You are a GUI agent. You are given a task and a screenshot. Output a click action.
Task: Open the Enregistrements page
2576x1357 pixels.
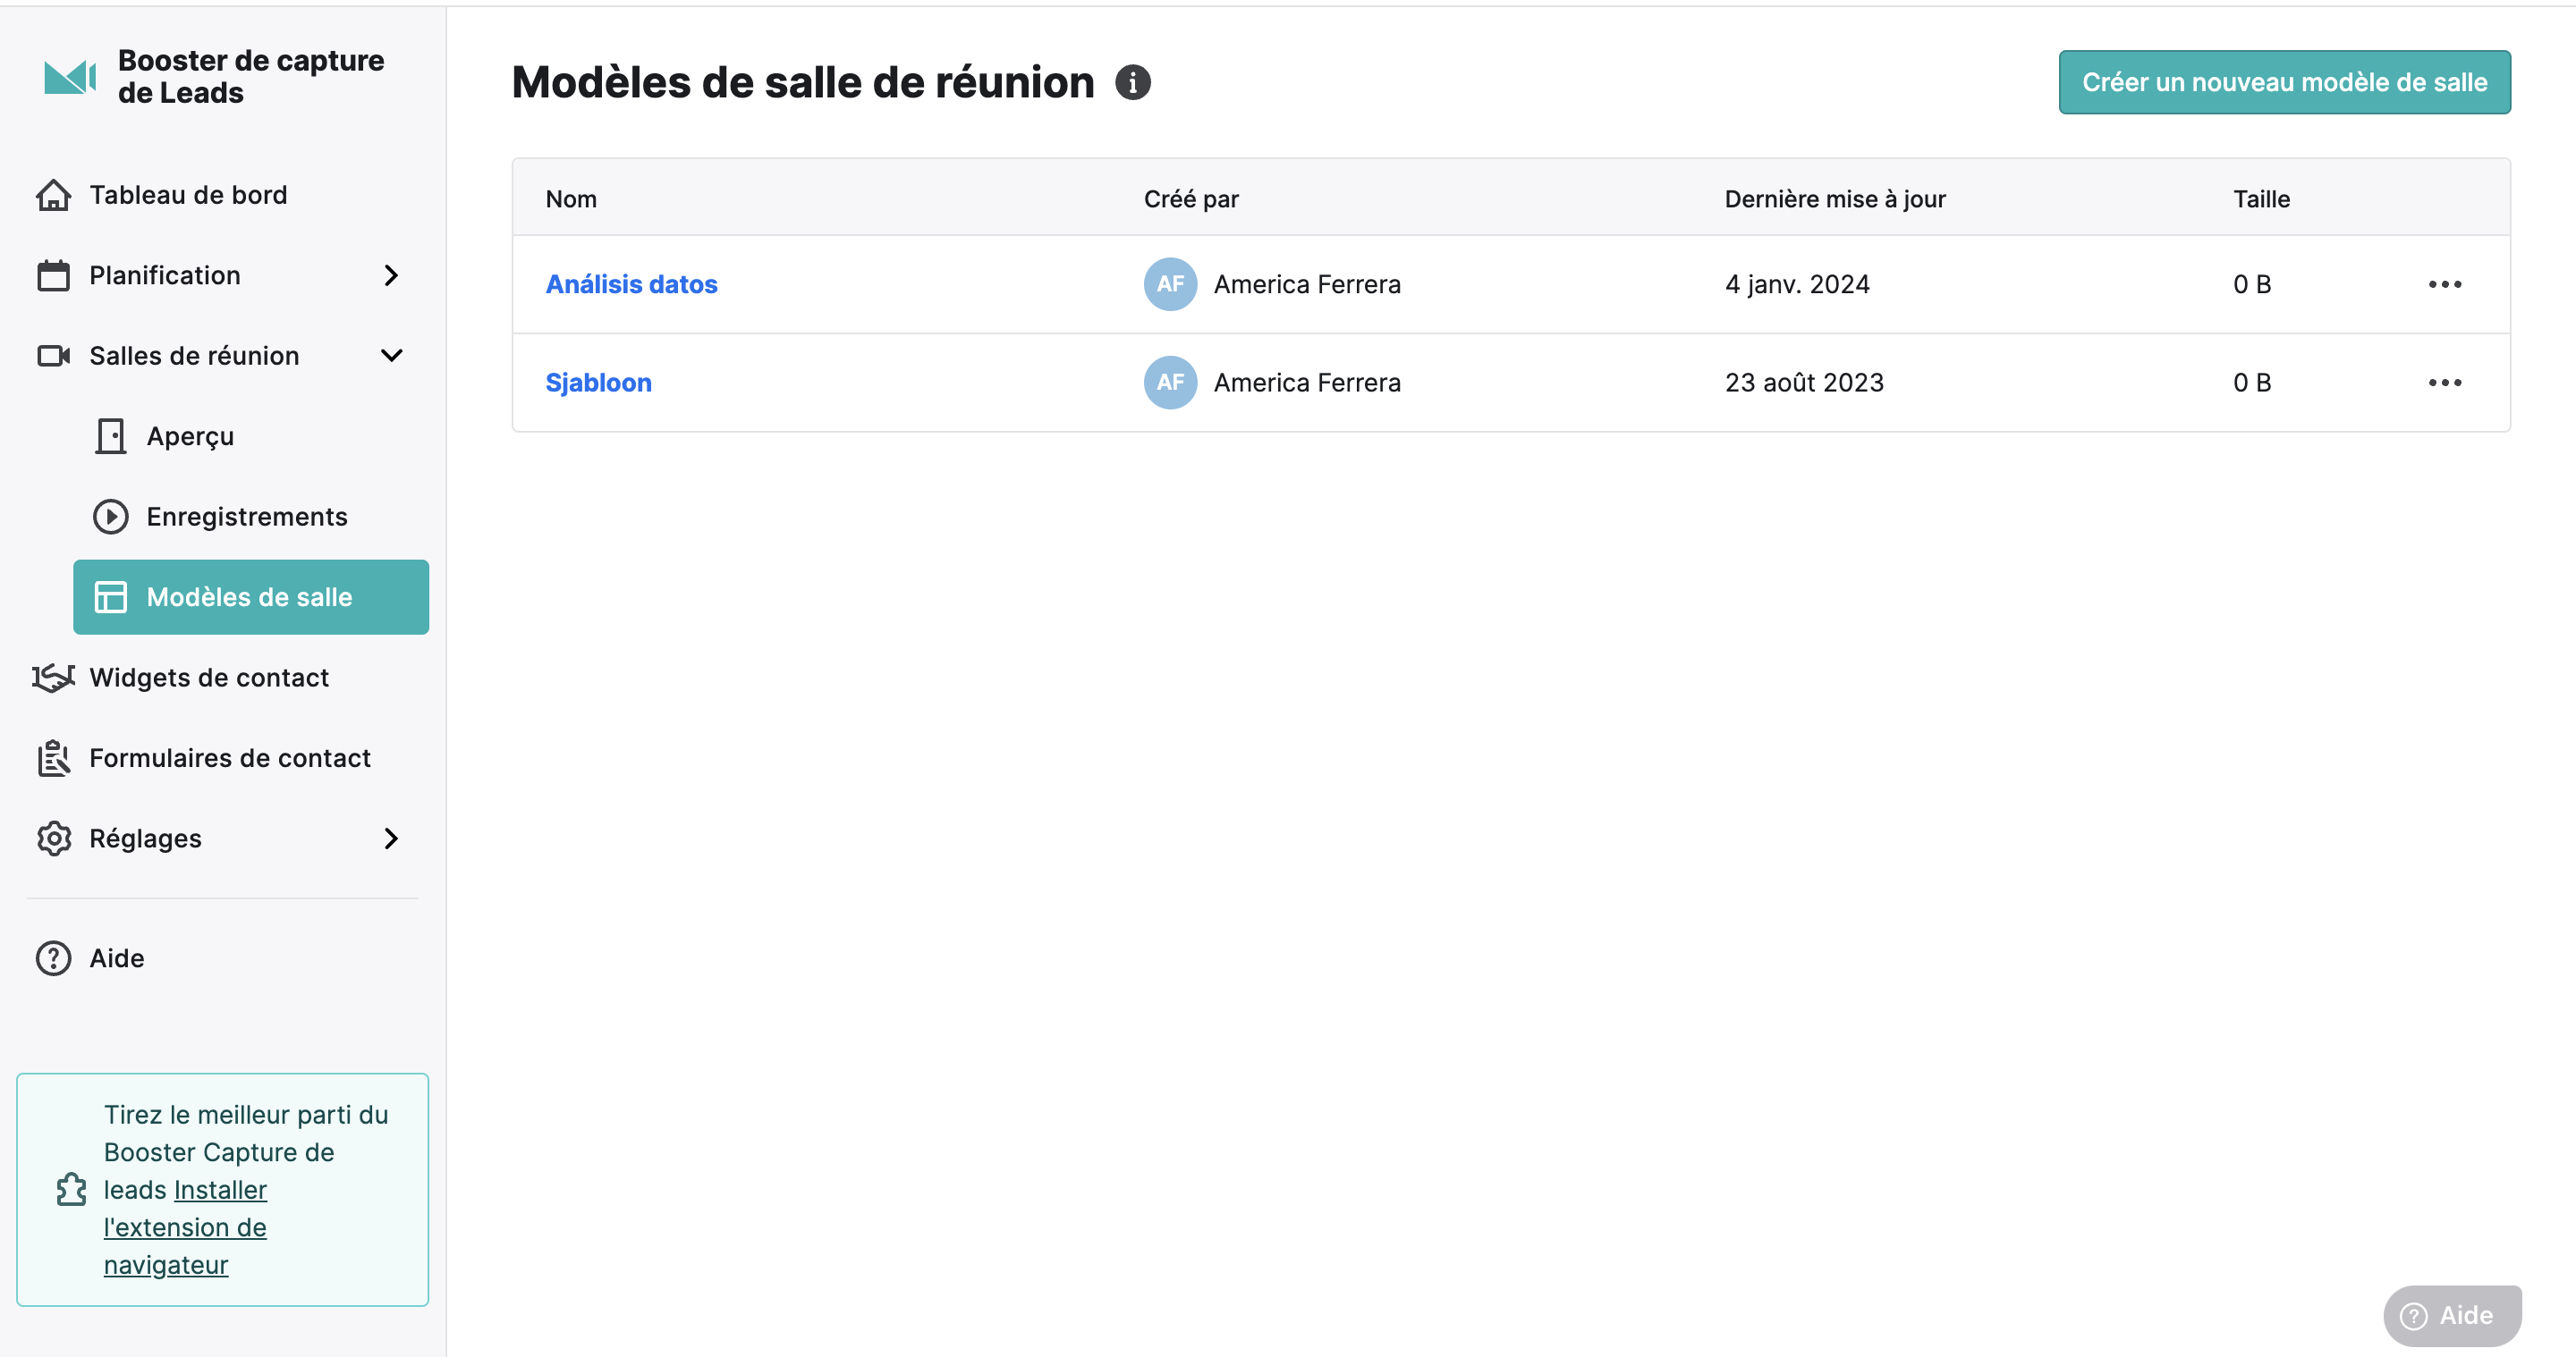pyautogui.click(x=247, y=517)
